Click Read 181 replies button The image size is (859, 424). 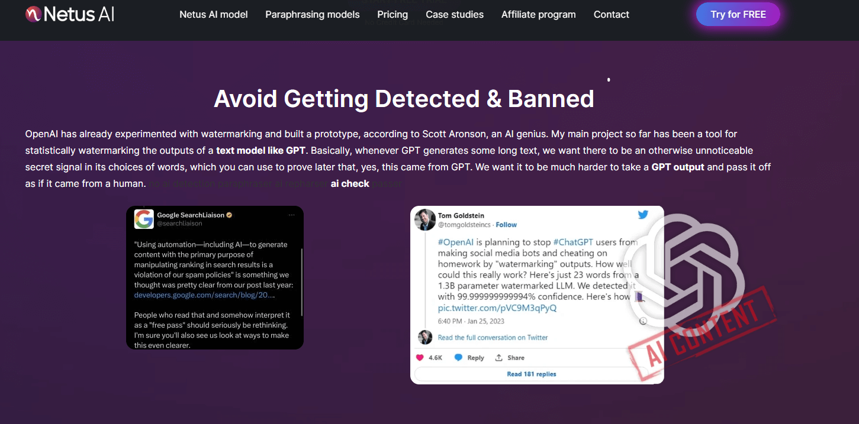531,374
